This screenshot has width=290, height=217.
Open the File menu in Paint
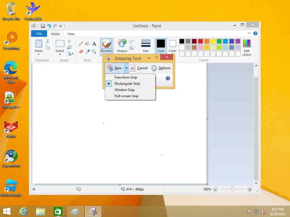(39, 34)
